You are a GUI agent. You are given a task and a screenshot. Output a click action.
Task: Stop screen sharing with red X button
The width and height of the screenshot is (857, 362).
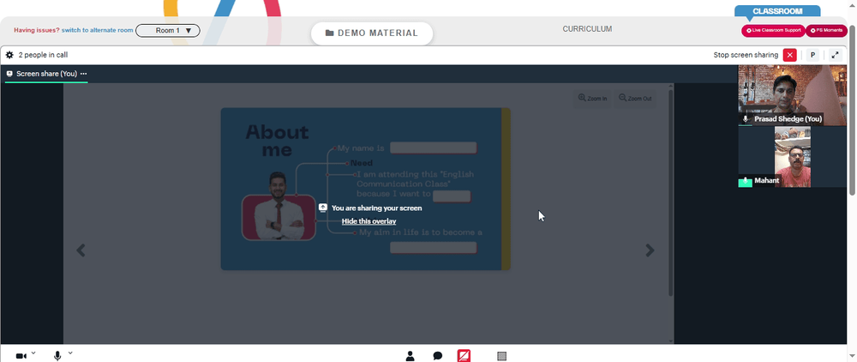(x=790, y=55)
